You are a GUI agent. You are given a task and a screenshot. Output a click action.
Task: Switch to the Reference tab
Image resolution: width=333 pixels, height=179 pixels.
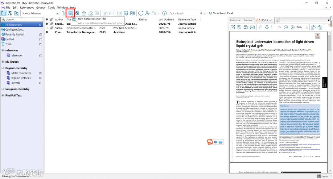235,20
